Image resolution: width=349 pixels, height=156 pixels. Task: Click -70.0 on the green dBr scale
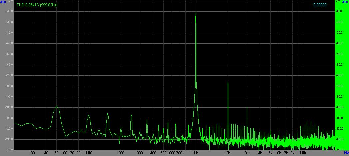click(339, 75)
